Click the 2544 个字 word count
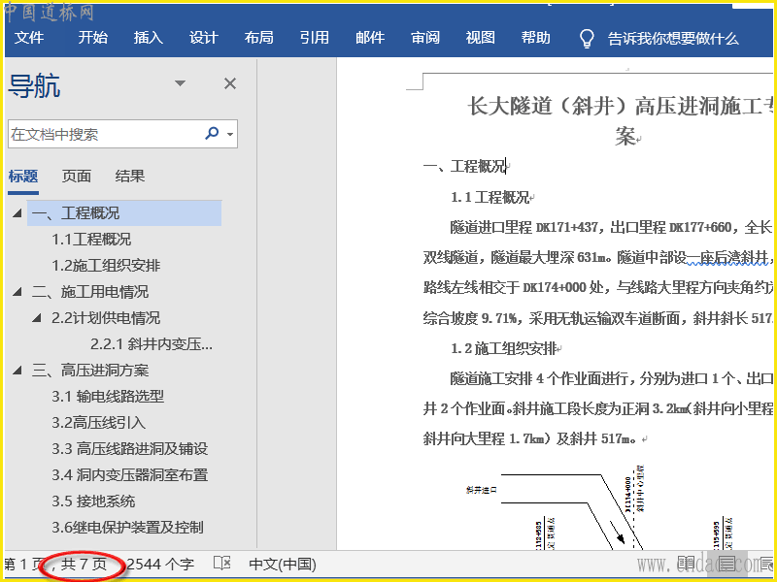Viewport: 777px width, 582px height. (x=160, y=565)
